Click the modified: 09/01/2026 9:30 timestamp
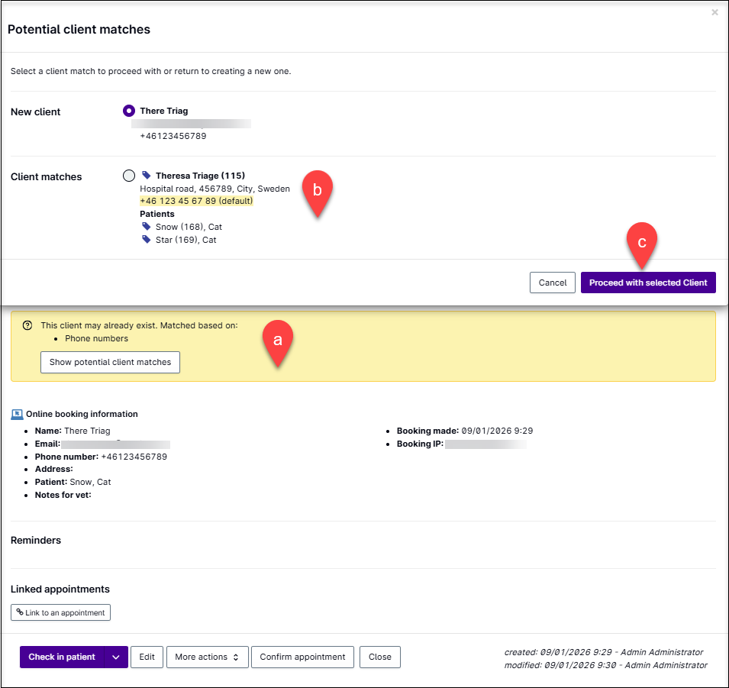 606,665
